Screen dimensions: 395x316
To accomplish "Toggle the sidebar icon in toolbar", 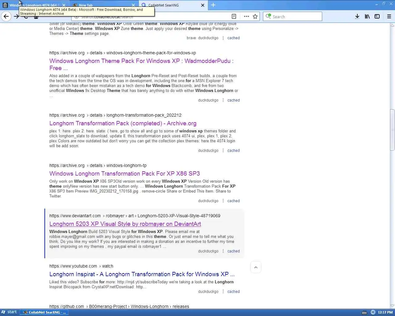I will coord(377,16).
